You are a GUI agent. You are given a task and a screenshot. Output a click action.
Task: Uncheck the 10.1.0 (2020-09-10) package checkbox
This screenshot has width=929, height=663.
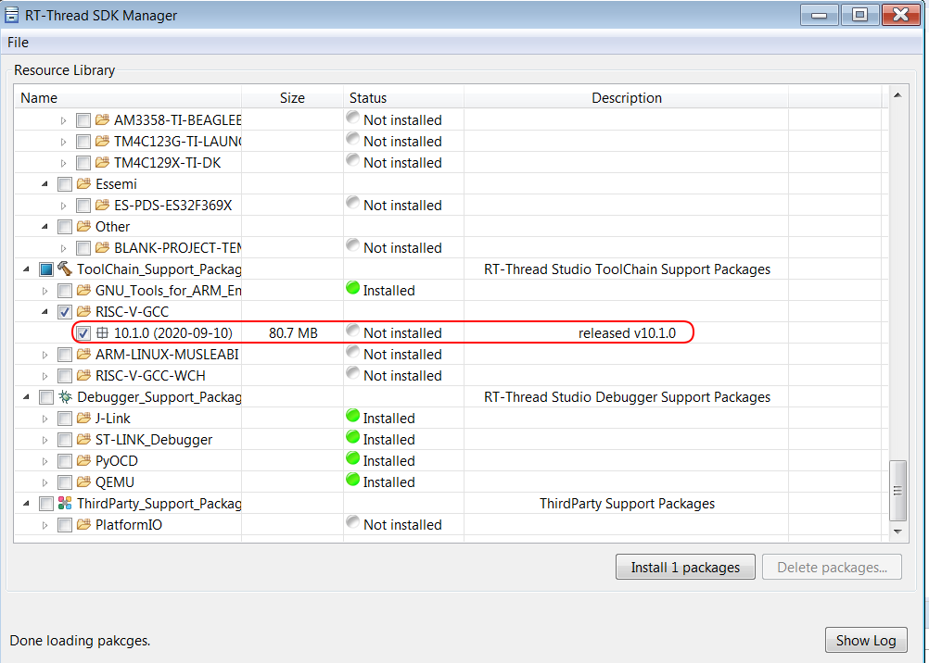coord(83,333)
